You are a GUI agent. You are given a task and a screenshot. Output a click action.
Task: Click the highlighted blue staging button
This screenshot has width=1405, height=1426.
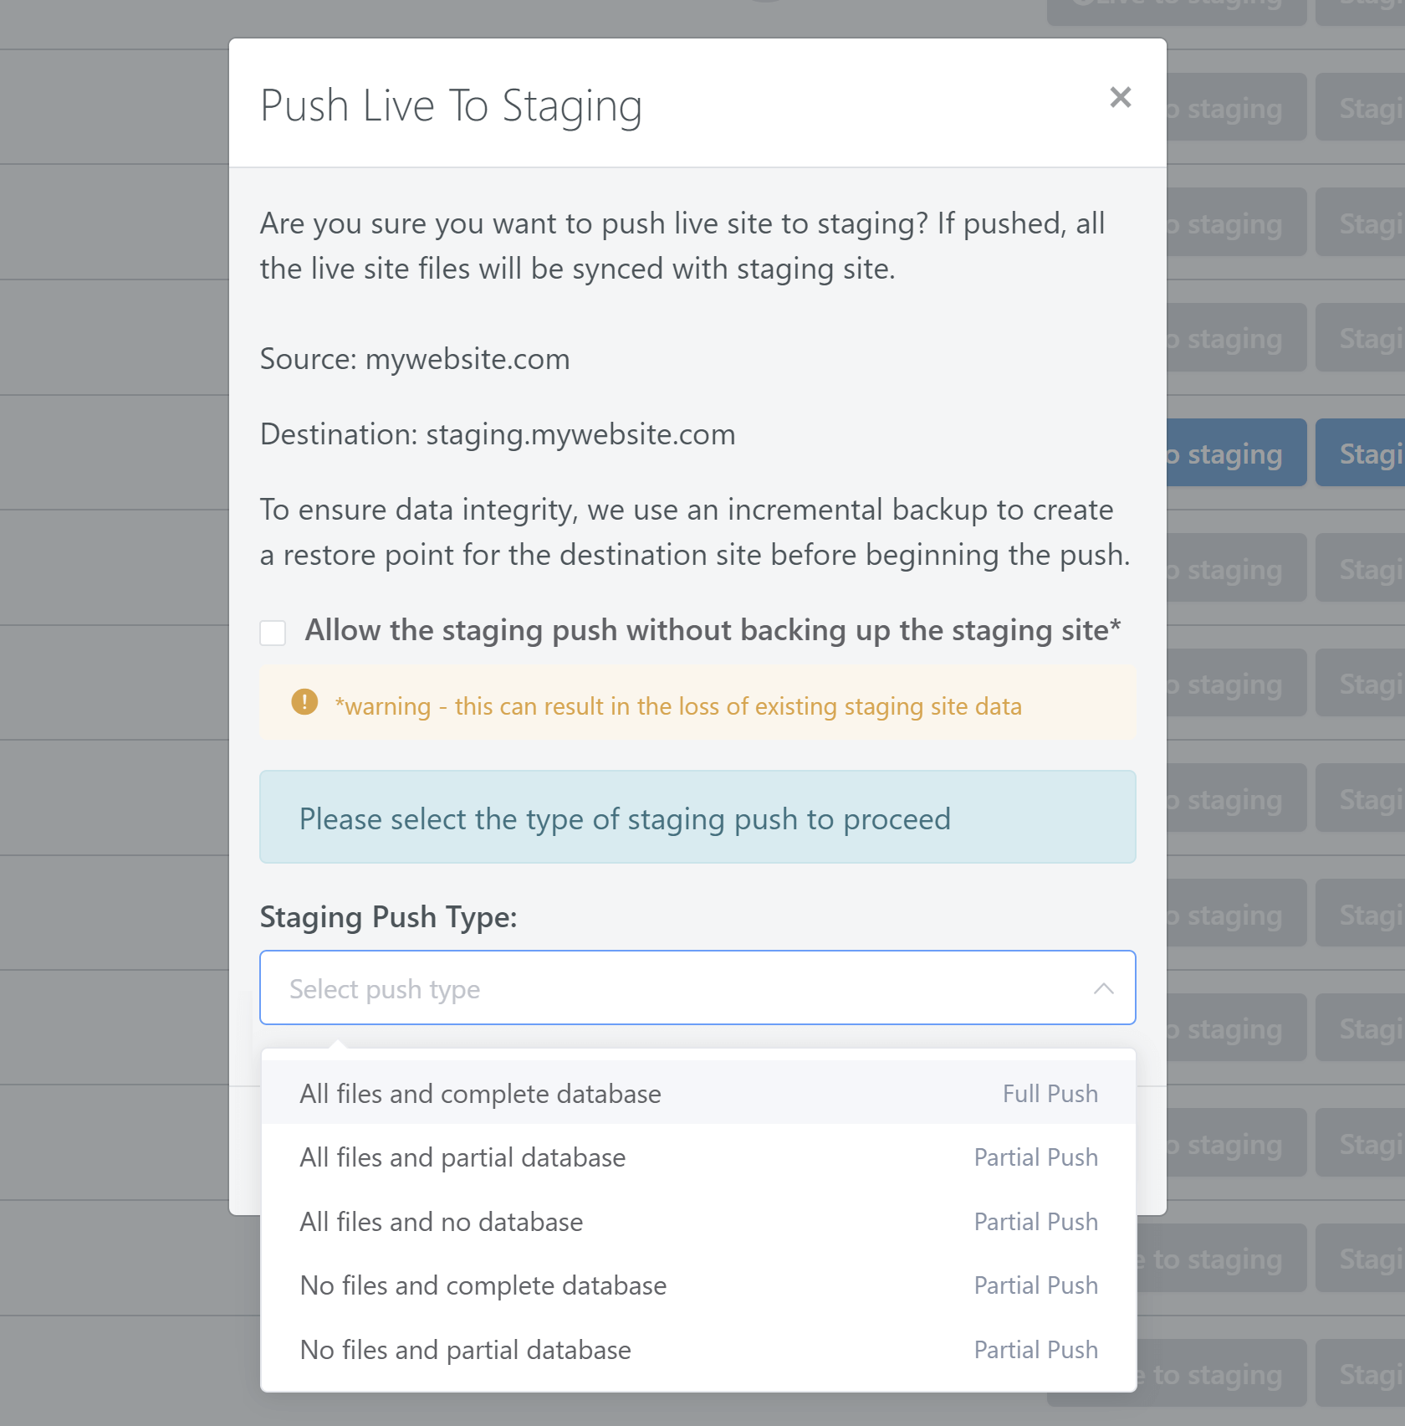pyautogui.click(x=1228, y=452)
